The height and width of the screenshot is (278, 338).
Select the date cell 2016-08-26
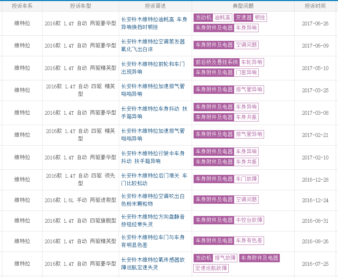pos(315,241)
